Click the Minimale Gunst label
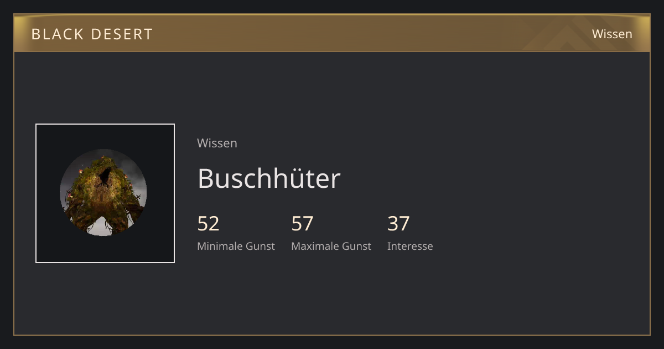Viewport: 664px width, 349px height. pos(236,246)
